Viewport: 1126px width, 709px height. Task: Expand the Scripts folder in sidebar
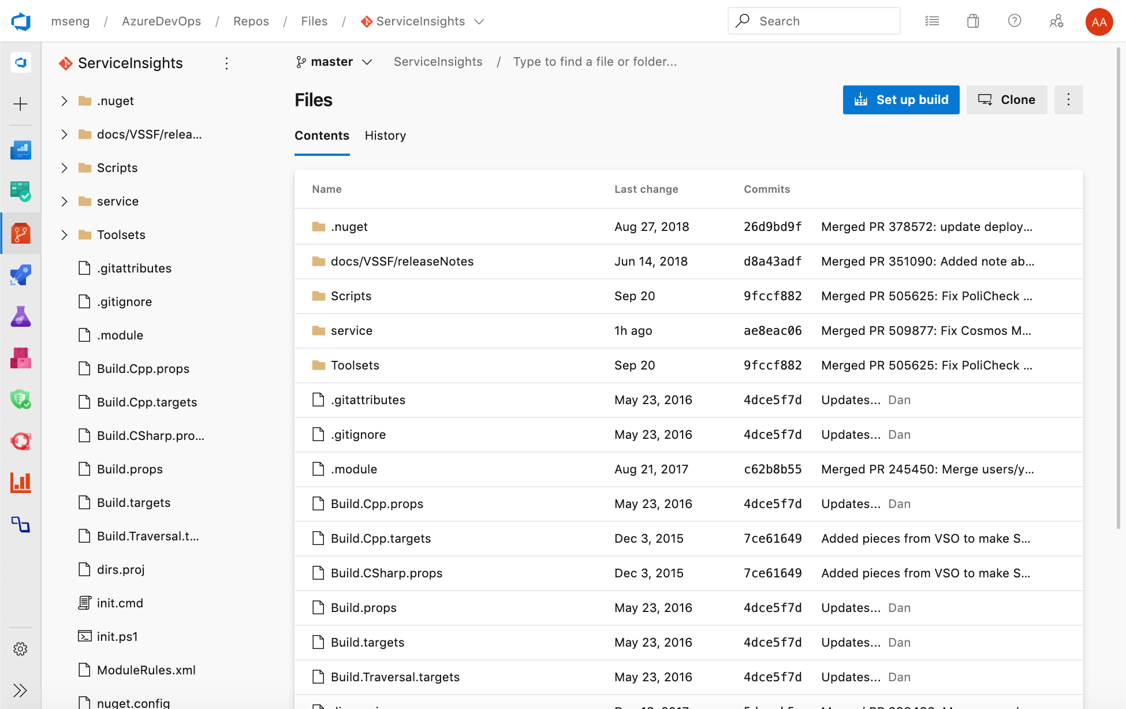[x=64, y=167]
